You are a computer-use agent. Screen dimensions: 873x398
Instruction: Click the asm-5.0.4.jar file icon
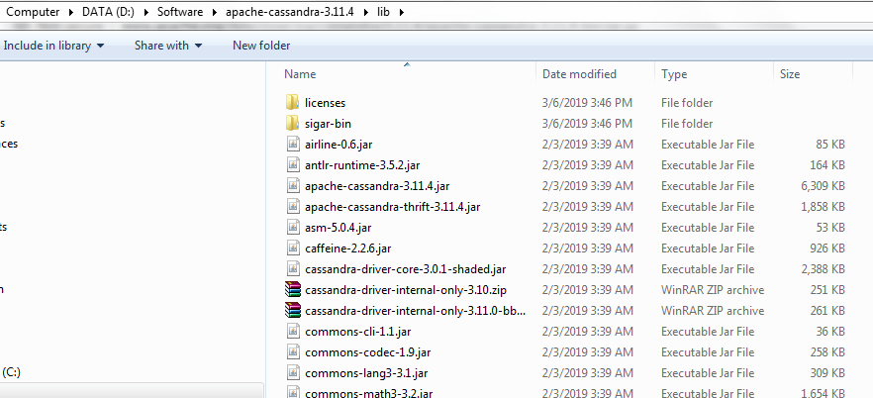[293, 227]
